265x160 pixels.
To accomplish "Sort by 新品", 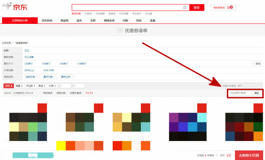I will pos(42,86).
